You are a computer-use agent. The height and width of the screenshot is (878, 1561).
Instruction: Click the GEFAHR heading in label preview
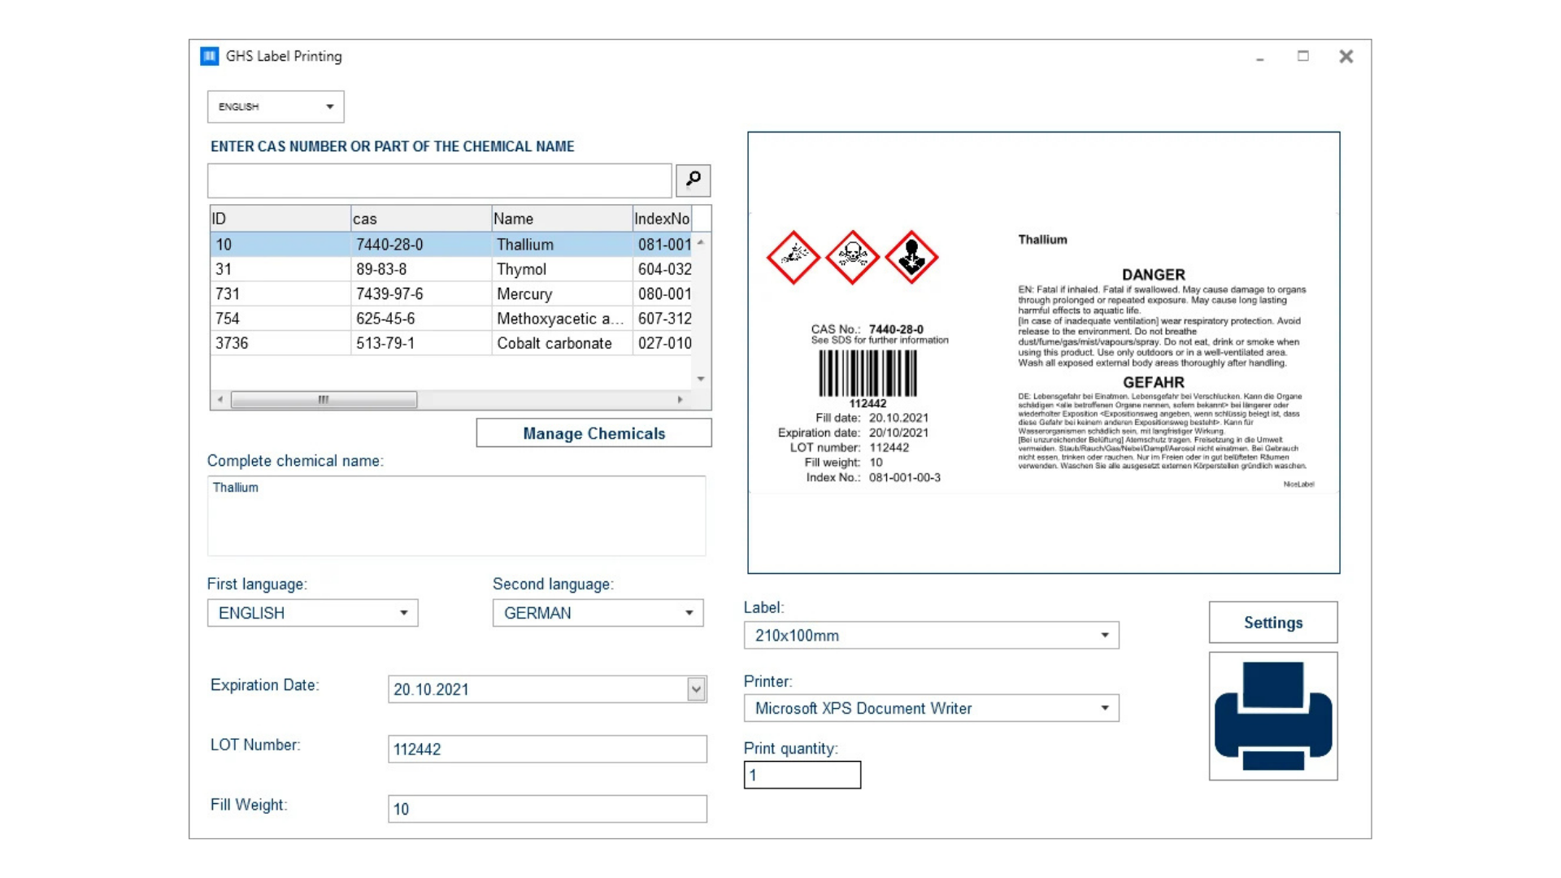point(1154,382)
